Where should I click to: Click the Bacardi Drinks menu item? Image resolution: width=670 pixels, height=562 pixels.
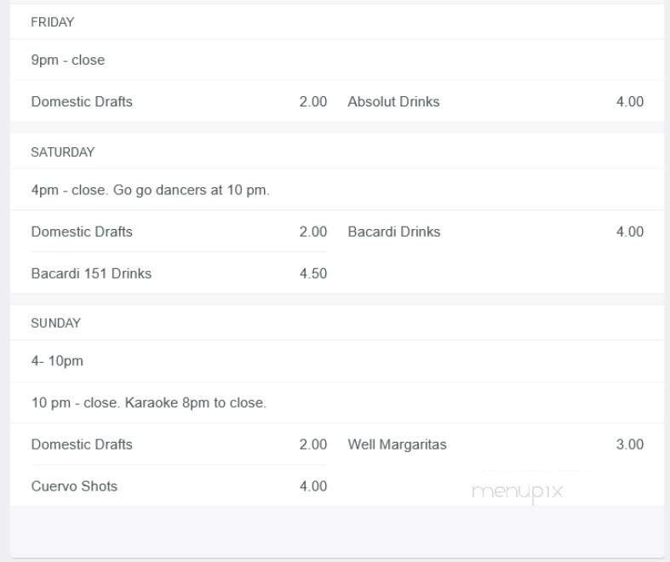[x=394, y=232]
